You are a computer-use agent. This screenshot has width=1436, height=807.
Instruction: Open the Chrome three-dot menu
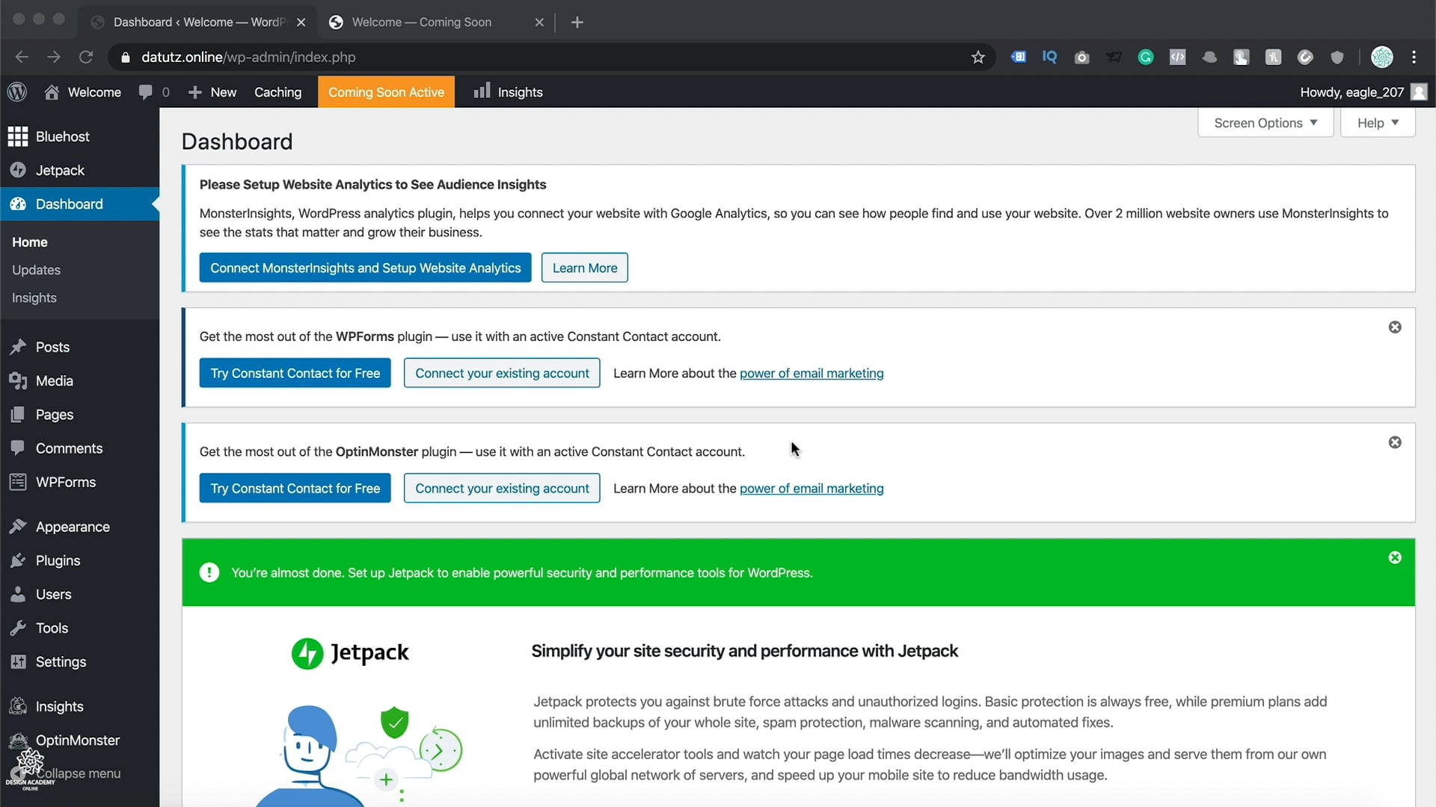point(1414,57)
